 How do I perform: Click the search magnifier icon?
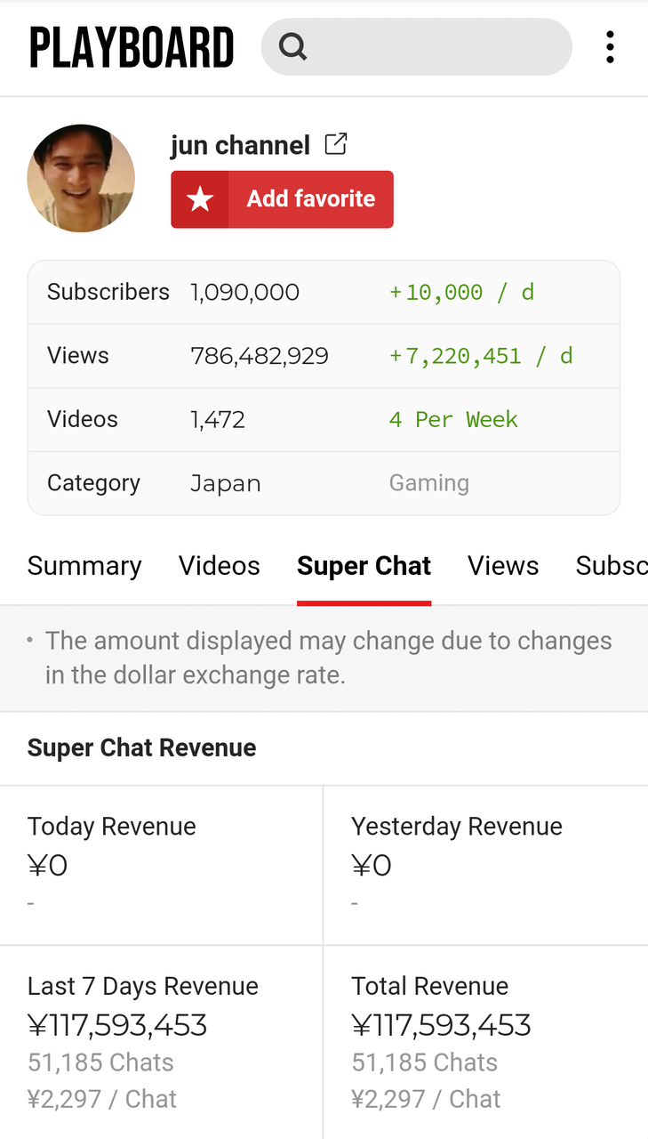(x=292, y=46)
